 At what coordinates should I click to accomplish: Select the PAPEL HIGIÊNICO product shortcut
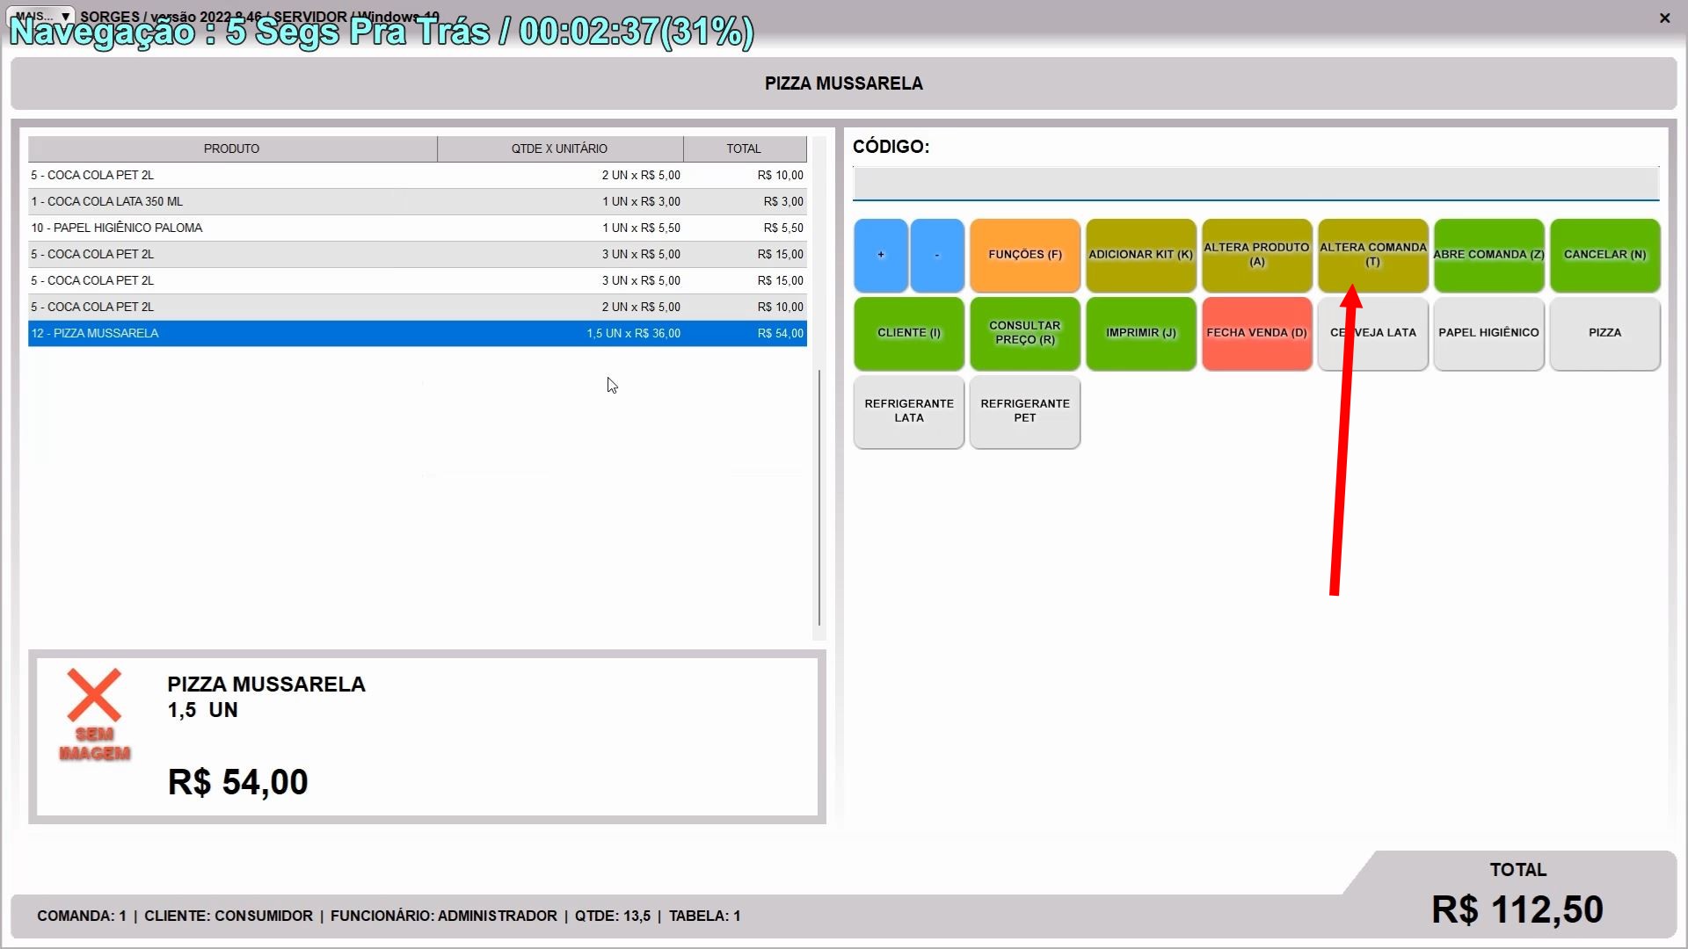point(1488,333)
